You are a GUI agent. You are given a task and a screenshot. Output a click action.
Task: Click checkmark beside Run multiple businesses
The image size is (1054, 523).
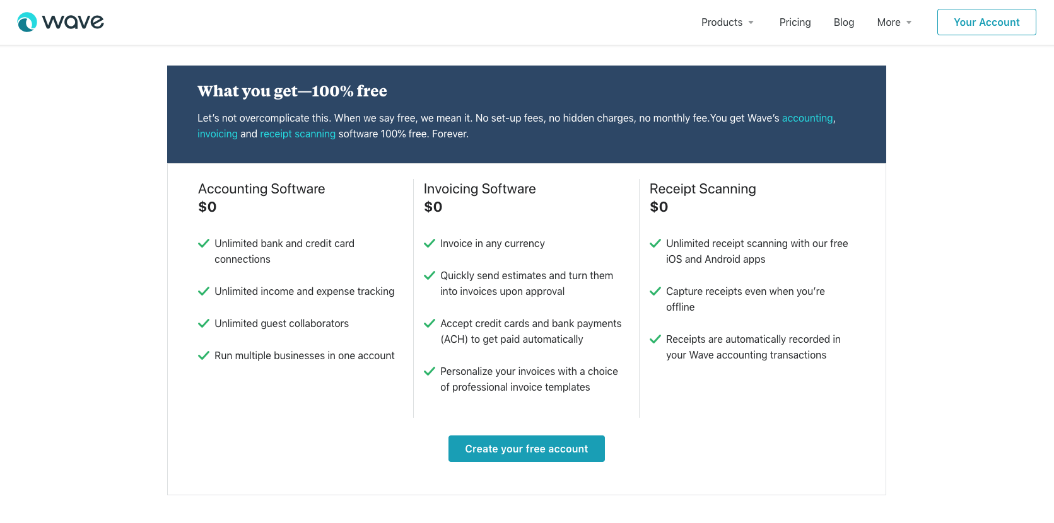(x=204, y=355)
